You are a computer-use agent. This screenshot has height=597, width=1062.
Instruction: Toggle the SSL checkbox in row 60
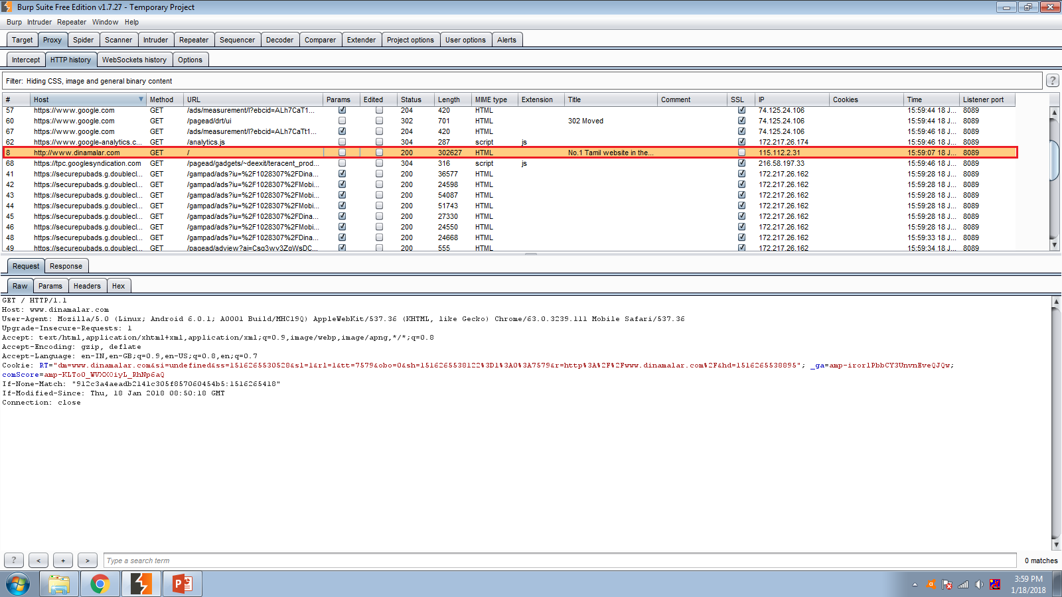coord(741,121)
